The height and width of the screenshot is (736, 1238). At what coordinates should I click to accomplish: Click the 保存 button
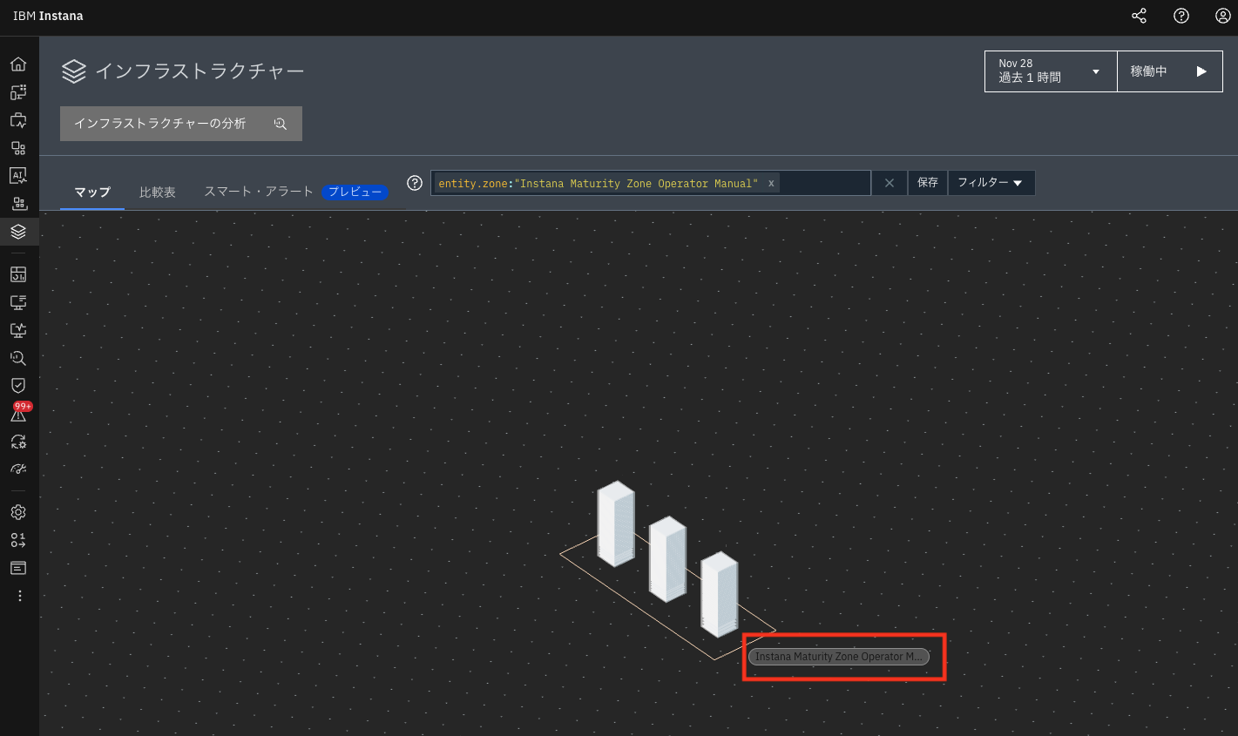pyautogui.click(x=928, y=183)
